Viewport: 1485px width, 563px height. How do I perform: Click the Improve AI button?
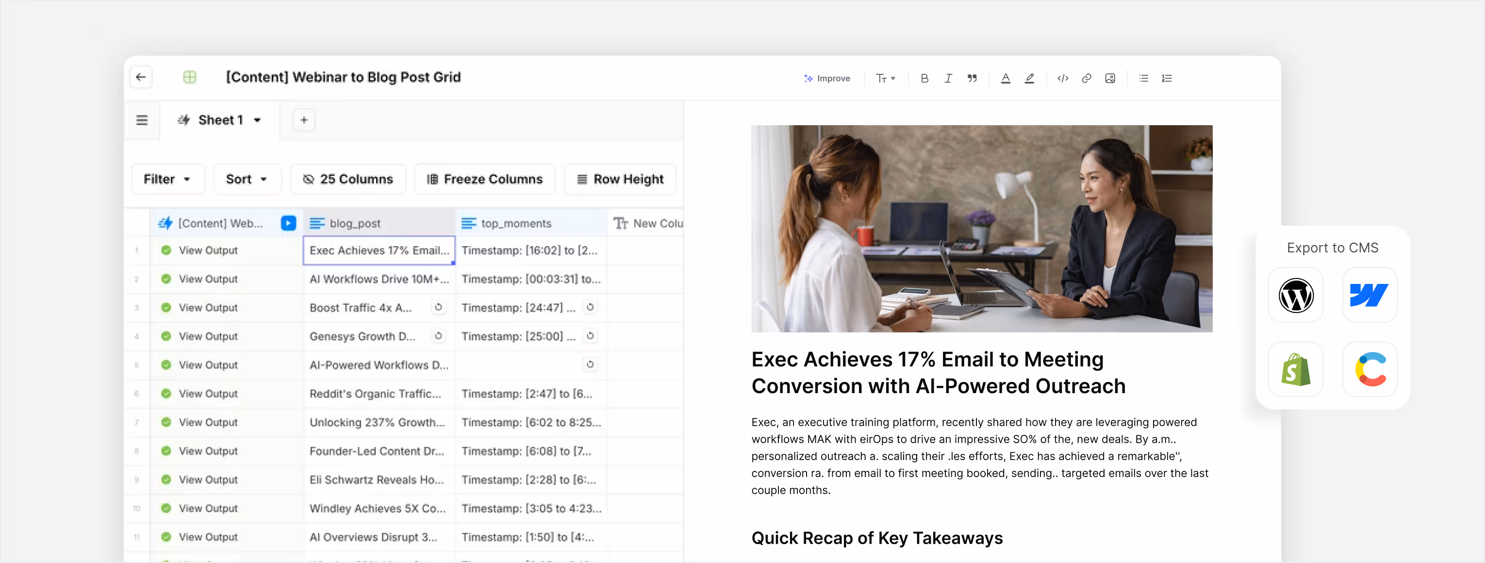(826, 78)
